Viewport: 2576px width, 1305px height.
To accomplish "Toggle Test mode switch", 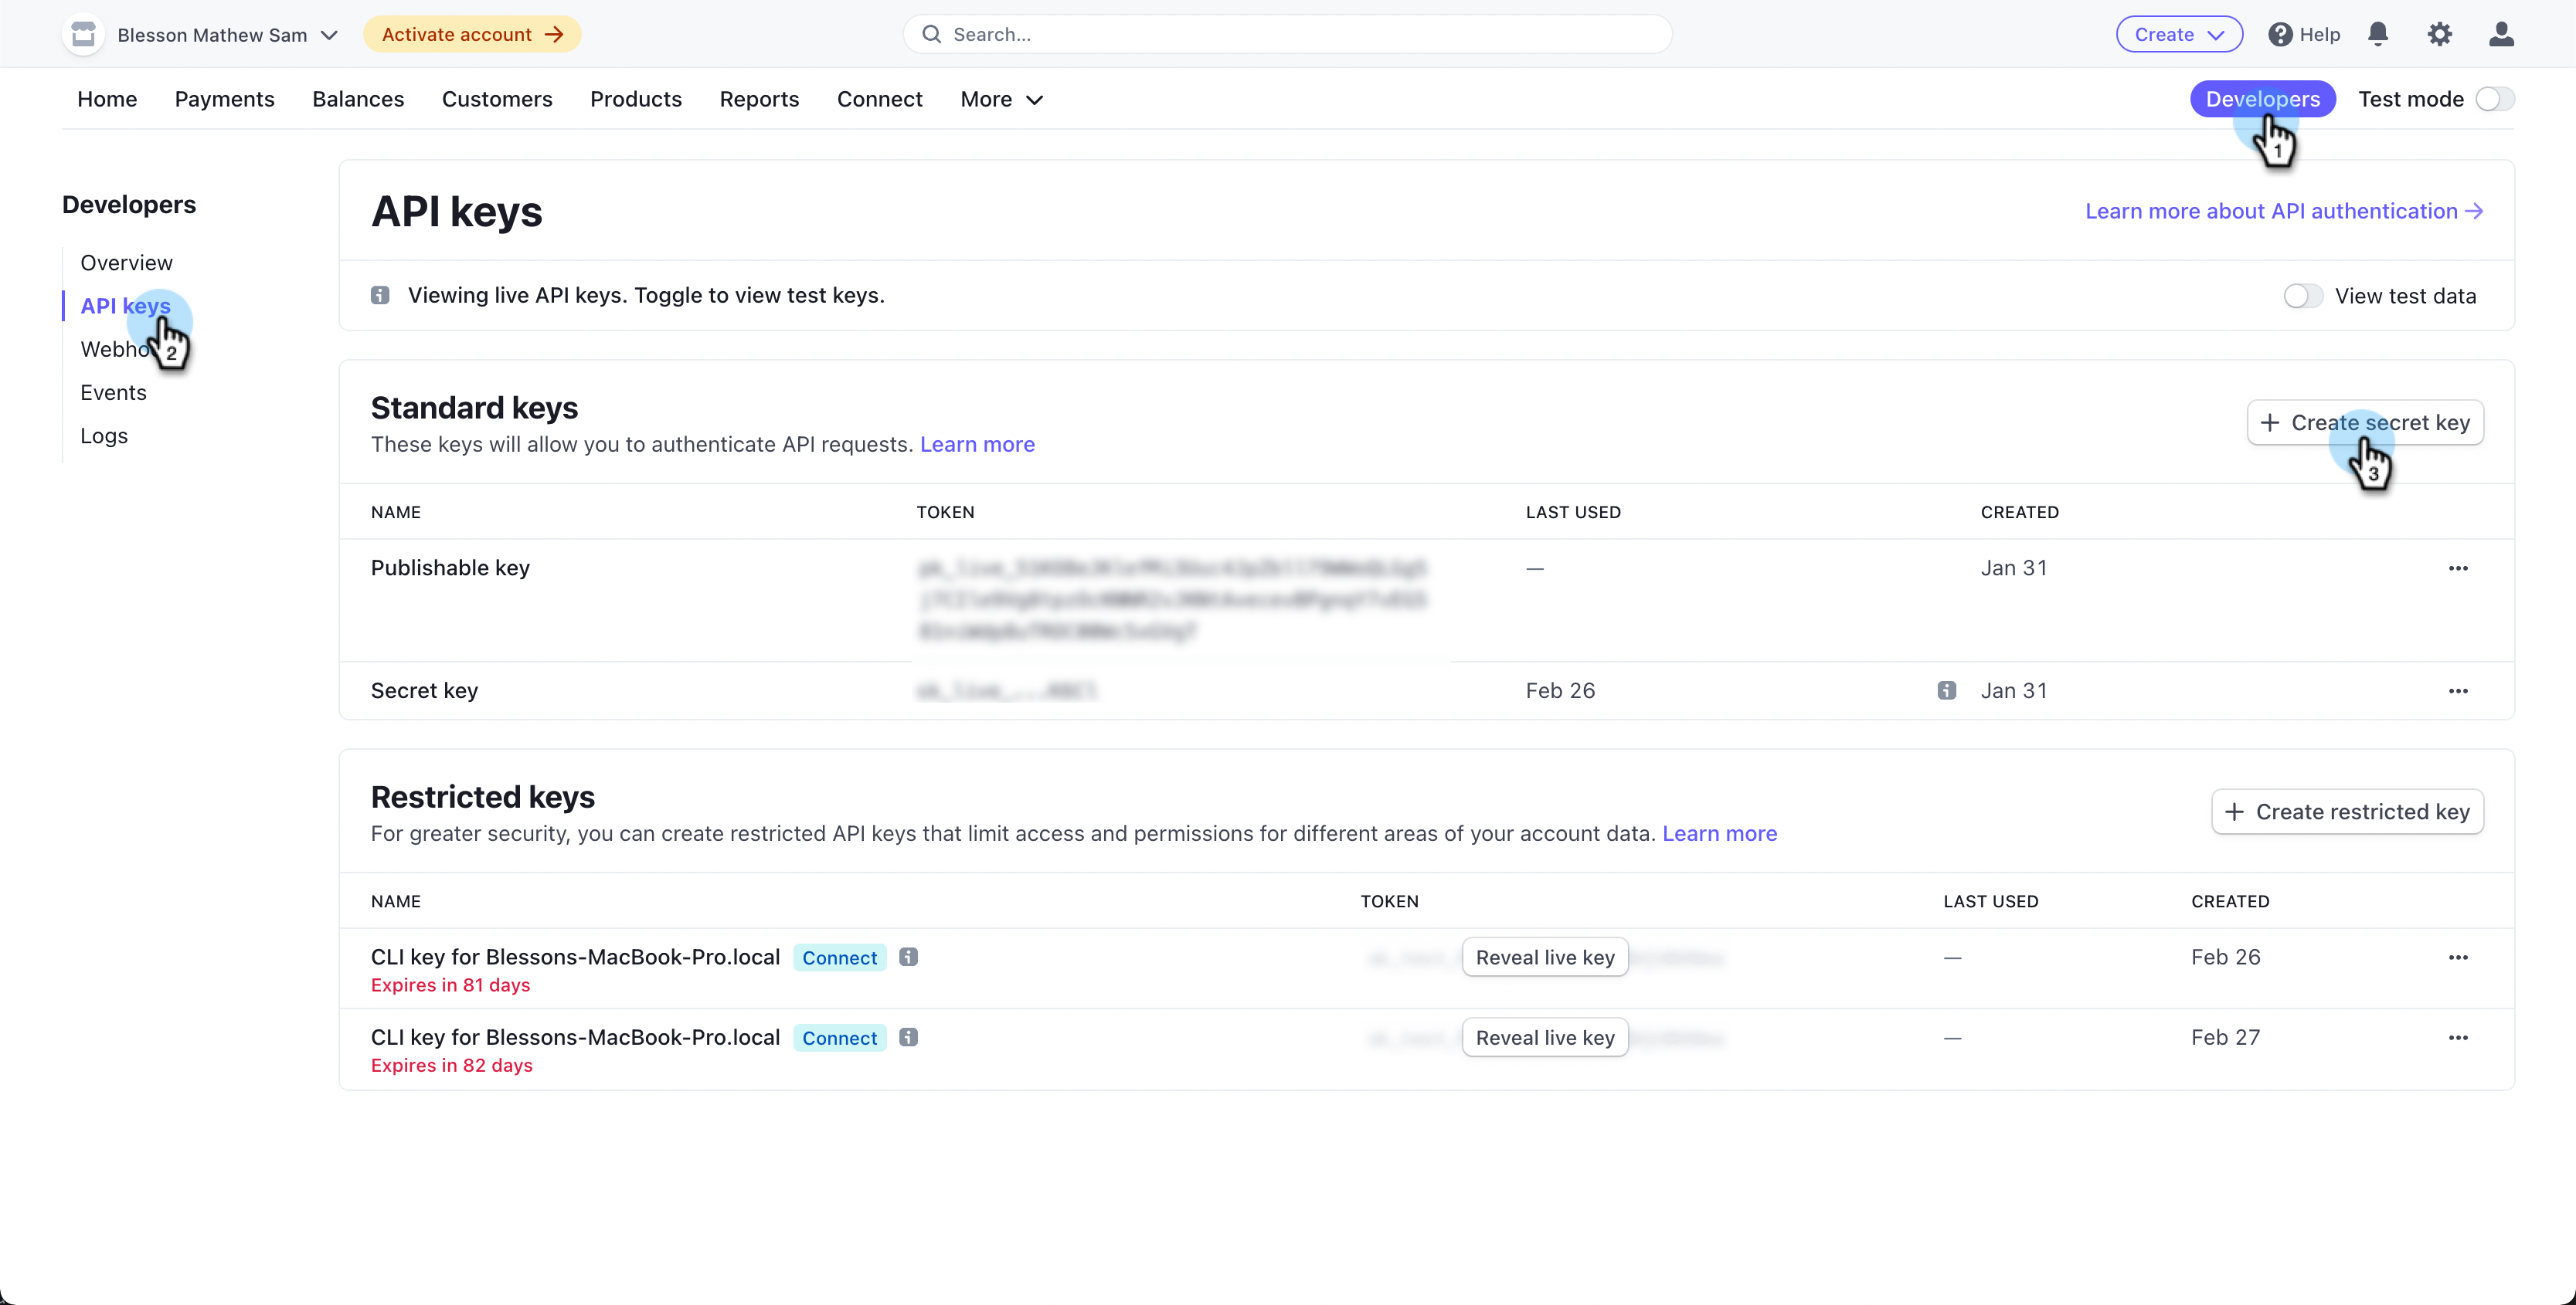I will click(x=2494, y=99).
